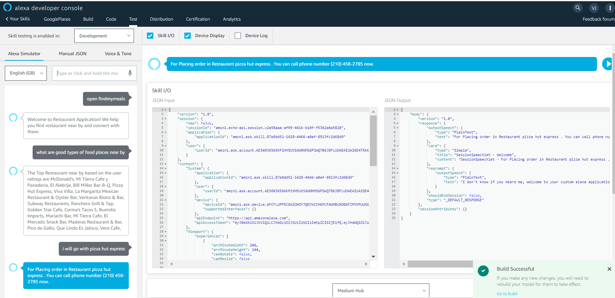
Task: Open the Development stage dropdown
Action: tap(104, 36)
